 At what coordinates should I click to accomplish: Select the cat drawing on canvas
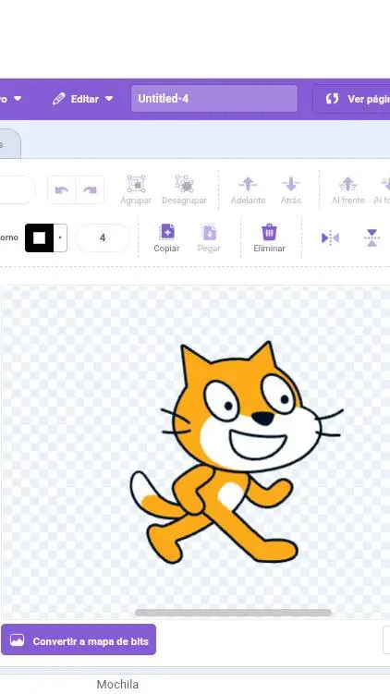click(x=235, y=452)
